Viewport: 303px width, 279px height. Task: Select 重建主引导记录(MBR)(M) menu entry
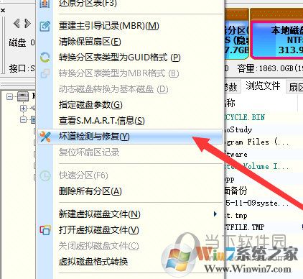[x=109, y=26]
